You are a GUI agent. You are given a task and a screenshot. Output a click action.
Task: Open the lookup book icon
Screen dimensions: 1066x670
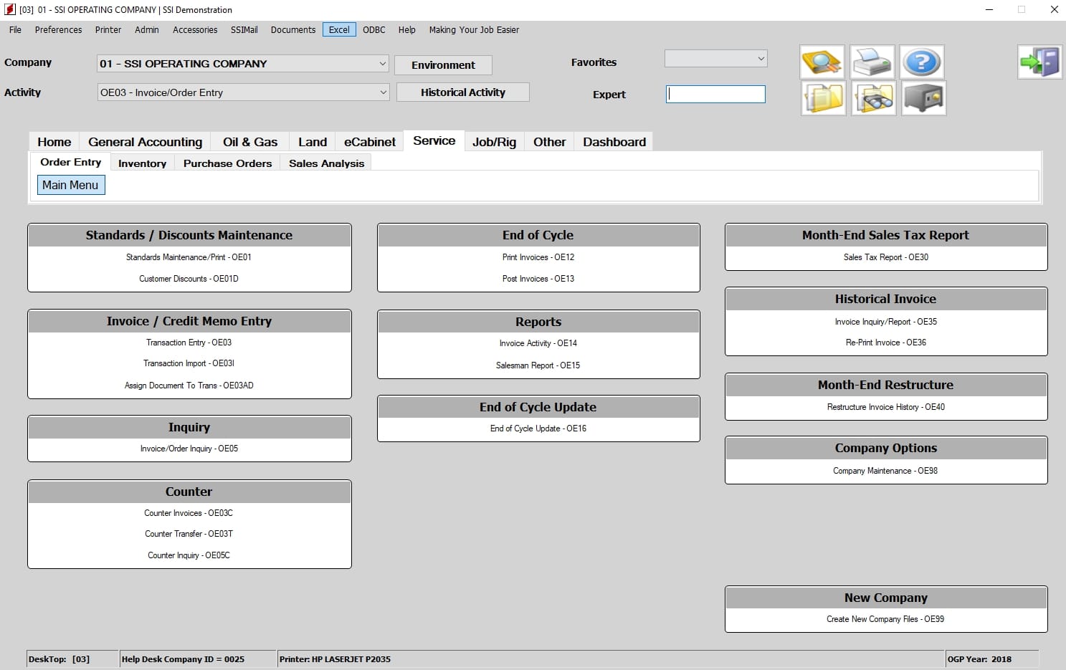tap(822, 62)
